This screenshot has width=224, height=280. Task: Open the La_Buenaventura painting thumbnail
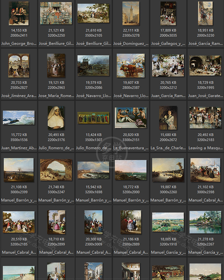(131, 118)
